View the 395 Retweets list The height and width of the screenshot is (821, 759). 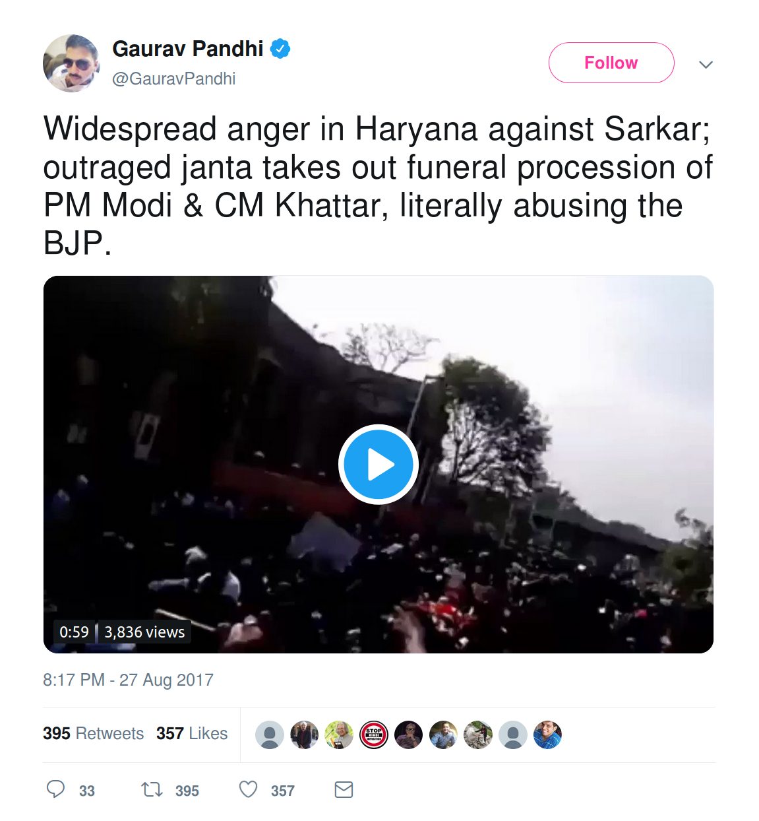93,733
